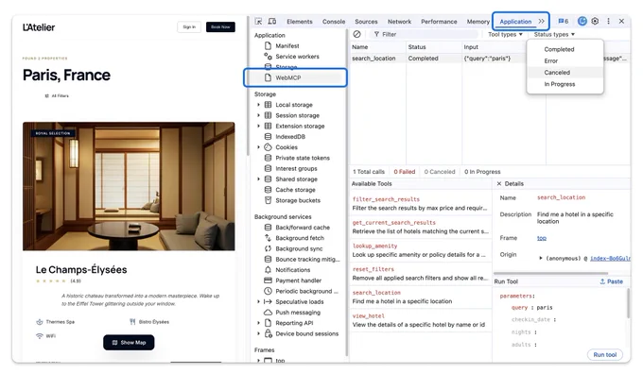
Task: Choose Completed in status filter menu
Action: click(565, 49)
